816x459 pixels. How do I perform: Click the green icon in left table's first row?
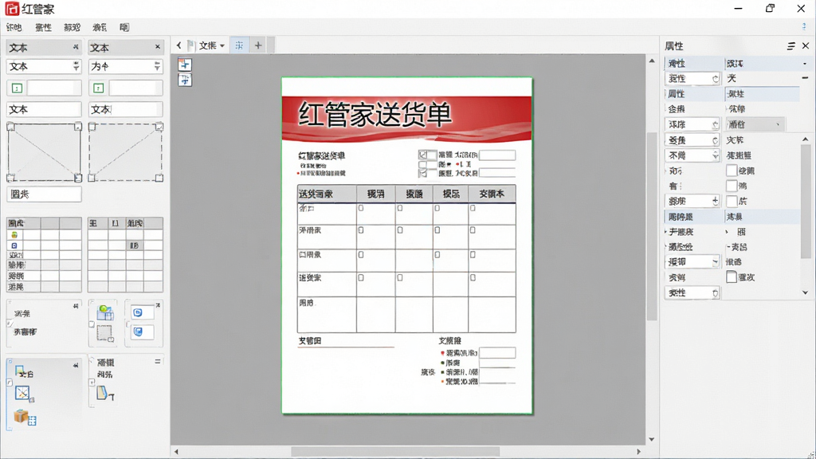[14, 235]
